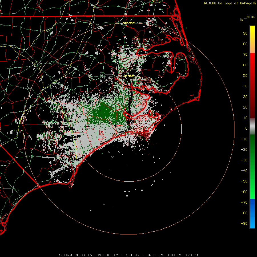The image size is (257, 257).
Task: Click the 12:59 timestamp
Action: point(192,255)
